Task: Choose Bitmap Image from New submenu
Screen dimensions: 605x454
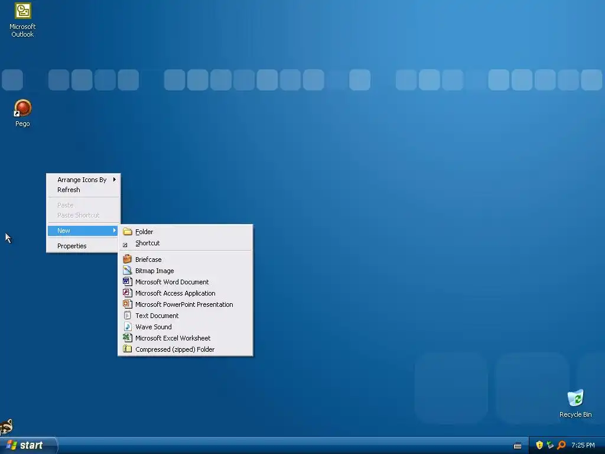Action: click(x=185, y=271)
